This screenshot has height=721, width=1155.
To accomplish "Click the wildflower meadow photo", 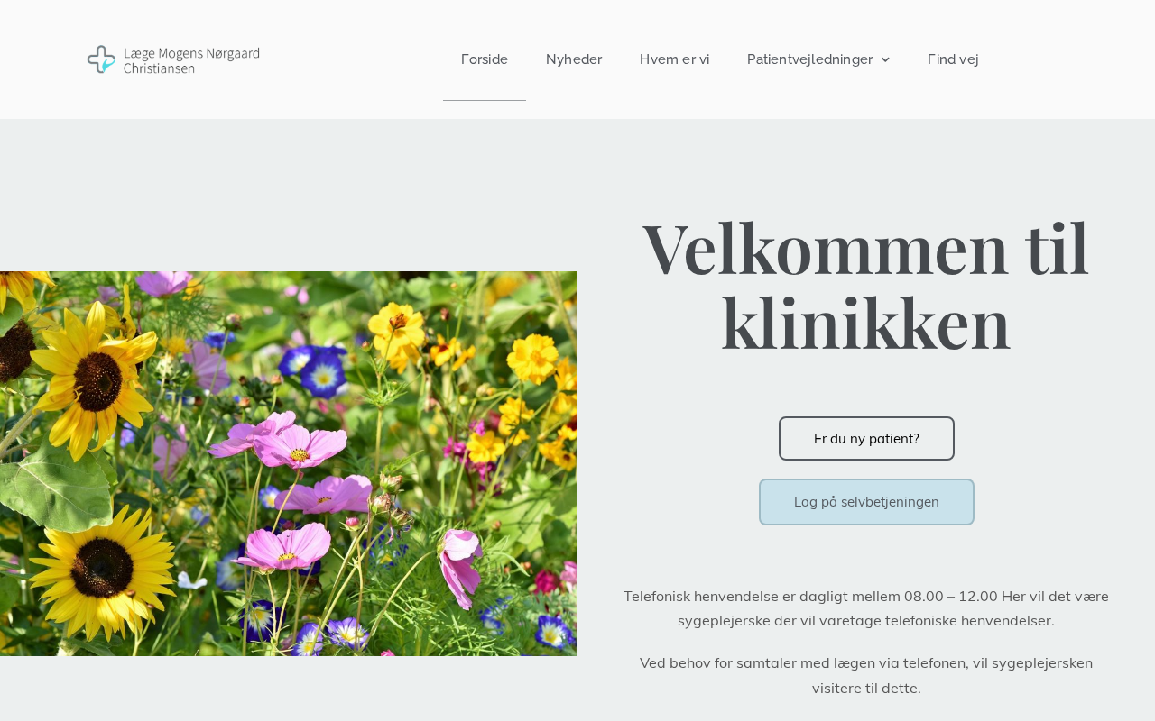I will [289, 463].
